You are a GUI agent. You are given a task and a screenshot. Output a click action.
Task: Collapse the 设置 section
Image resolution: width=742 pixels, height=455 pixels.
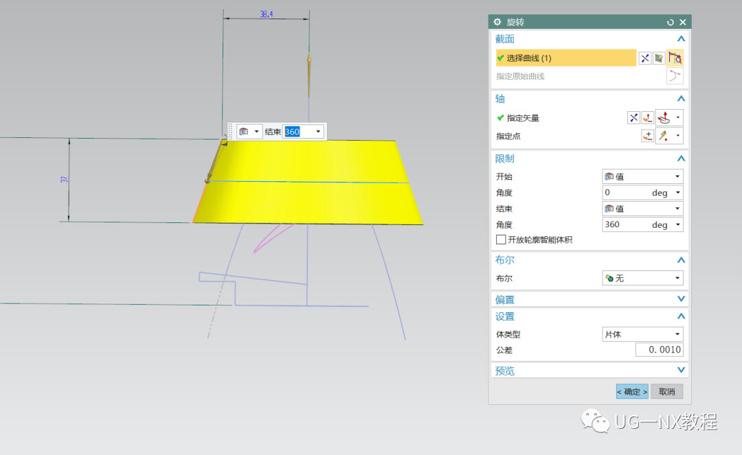681,316
